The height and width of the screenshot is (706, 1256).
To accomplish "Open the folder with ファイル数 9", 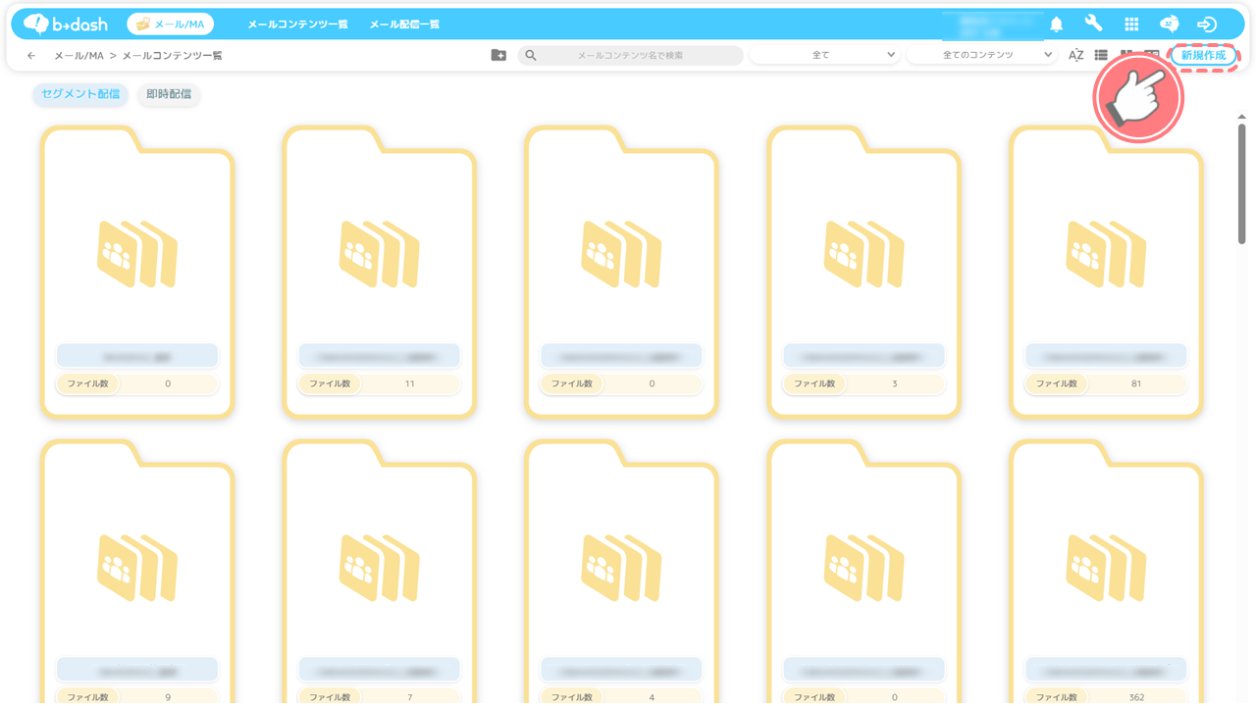I will 137,573.
